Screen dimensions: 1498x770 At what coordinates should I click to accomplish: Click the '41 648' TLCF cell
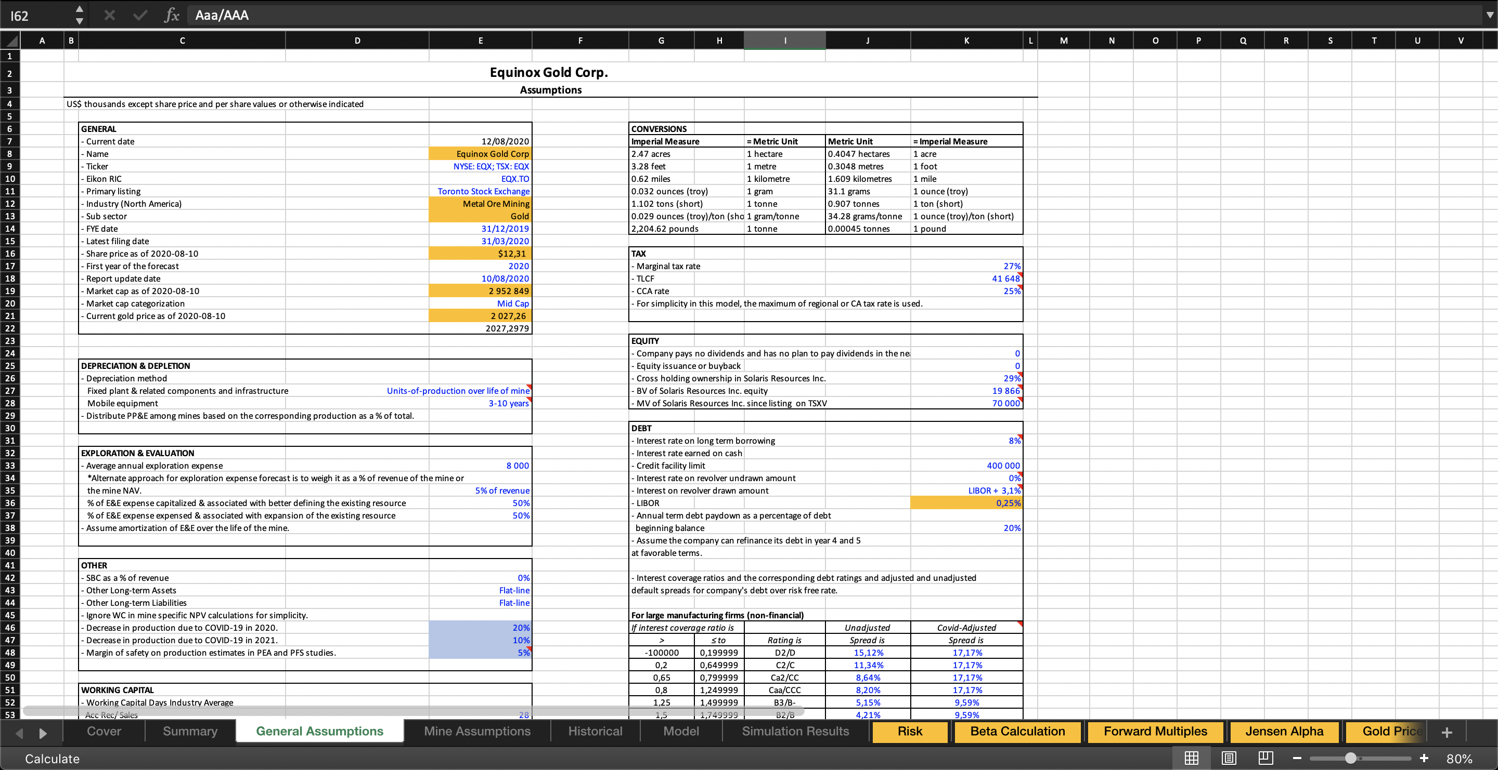966,278
